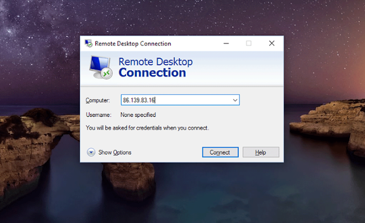Click the disabled maximize button
Image resolution: width=365 pixels, height=223 pixels.
click(249, 43)
